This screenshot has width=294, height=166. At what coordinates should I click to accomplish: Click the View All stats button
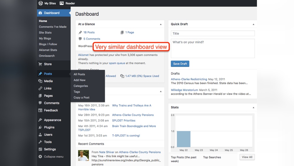click(x=247, y=157)
